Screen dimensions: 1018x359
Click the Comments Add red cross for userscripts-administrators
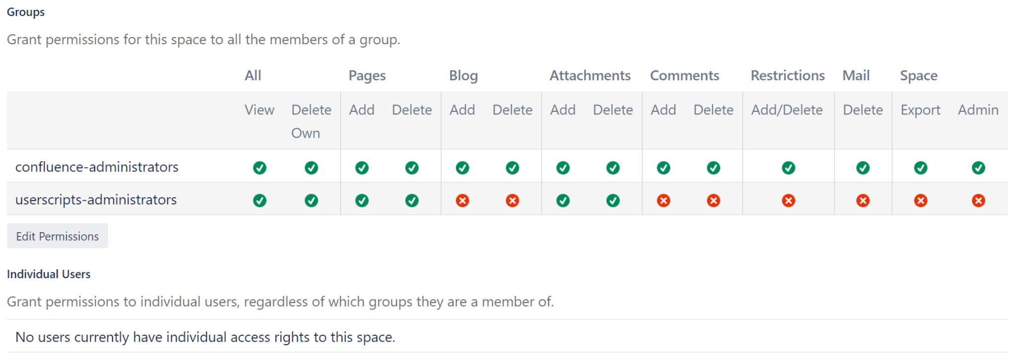pyautogui.click(x=663, y=200)
